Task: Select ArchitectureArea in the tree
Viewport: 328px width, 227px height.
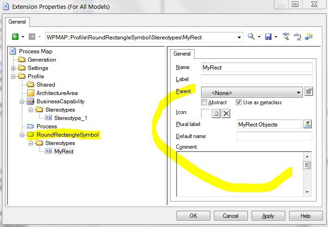Action: point(57,93)
